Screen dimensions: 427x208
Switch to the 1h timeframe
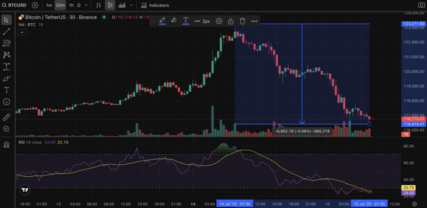[71, 5]
